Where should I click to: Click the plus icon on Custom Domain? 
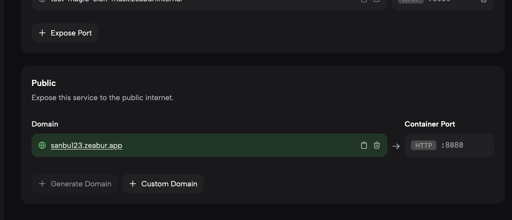pyautogui.click(x=133, y=184)
